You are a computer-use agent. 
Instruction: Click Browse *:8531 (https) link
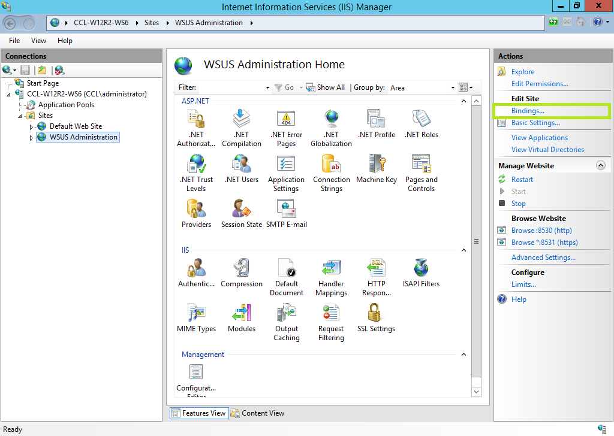coord(544,243)
